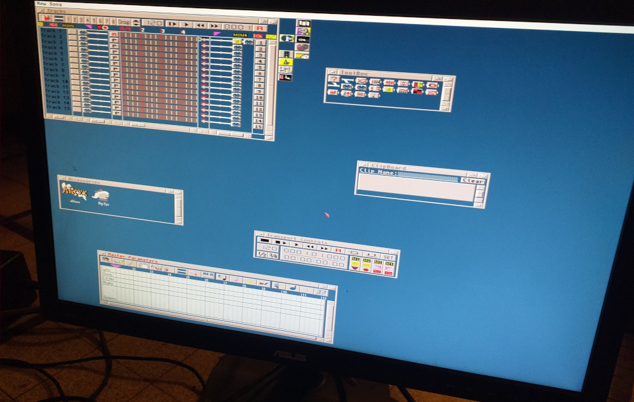Viewport: 634px width, 402px height.
Task: Select MIDI channel button 9 in Tracks
Action: tap(259, 91)
